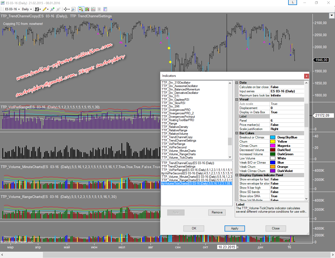Open Data Series candlestick icon
Image resolution: width=335 pixels, height=258 pixels.
coord(87,9)
